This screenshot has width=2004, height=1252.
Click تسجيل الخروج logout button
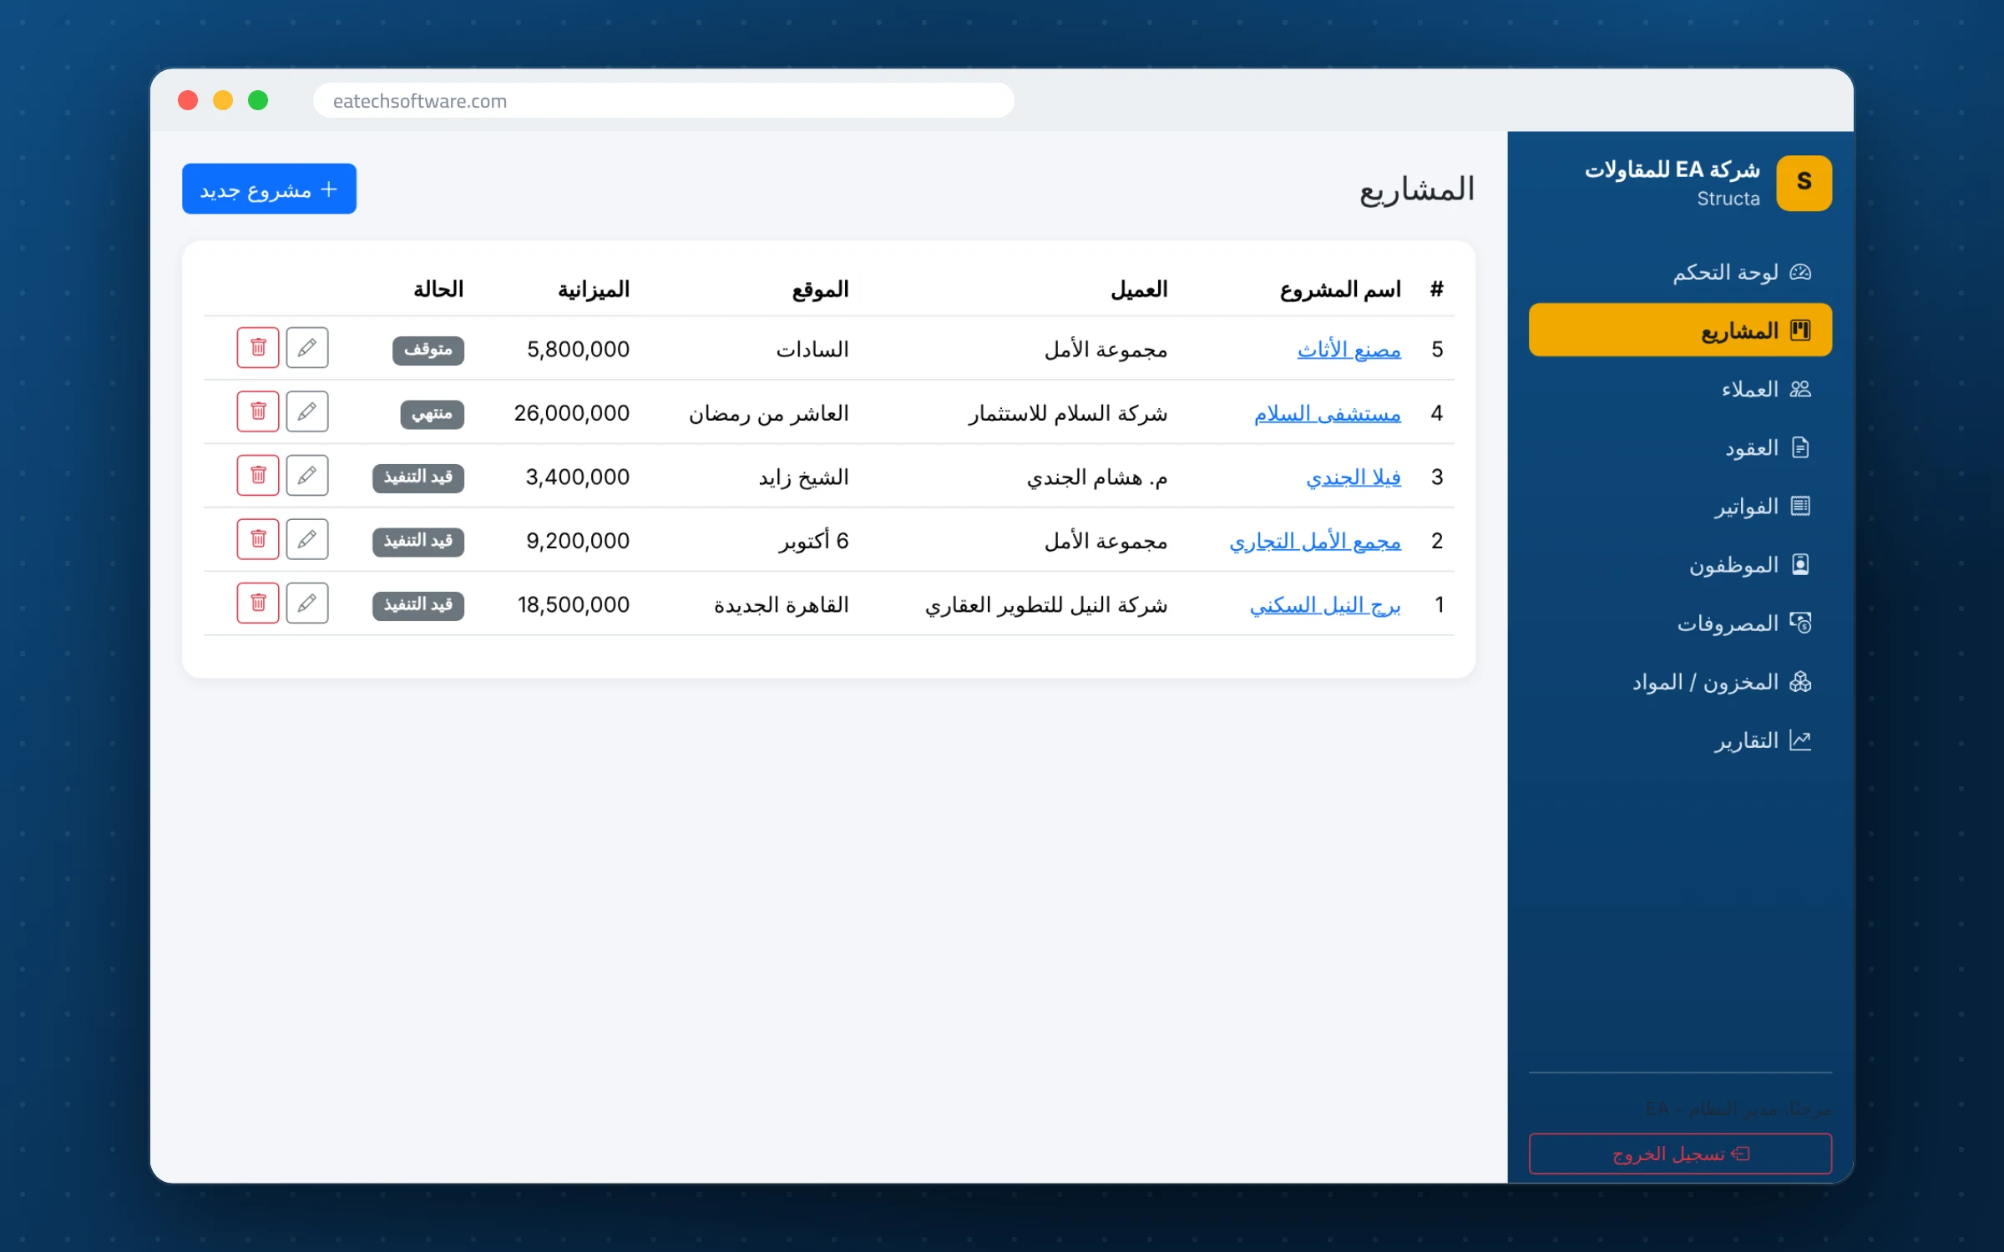[x=1680, y=1154]
